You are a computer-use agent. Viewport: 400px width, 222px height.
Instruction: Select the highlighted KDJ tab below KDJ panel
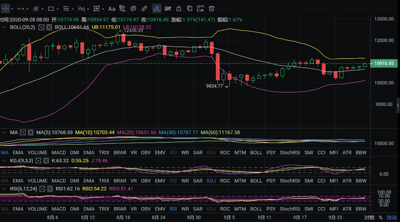point(211,181)
